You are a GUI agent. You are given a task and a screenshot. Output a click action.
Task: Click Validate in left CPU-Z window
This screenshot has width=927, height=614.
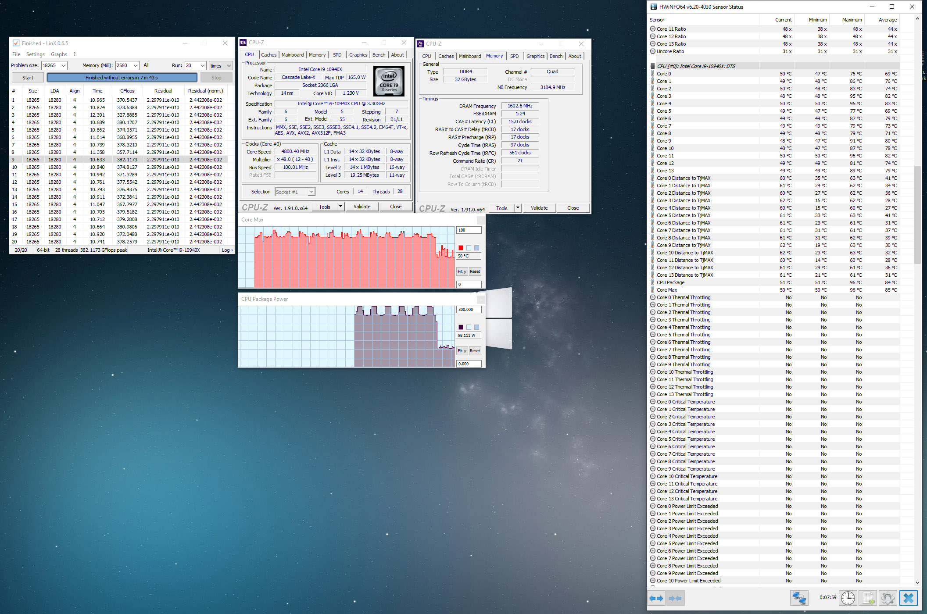point(362,207)
